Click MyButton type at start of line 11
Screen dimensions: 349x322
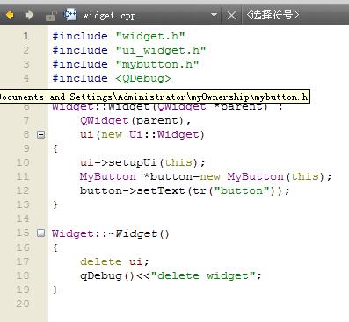click(x=108, y=176)
